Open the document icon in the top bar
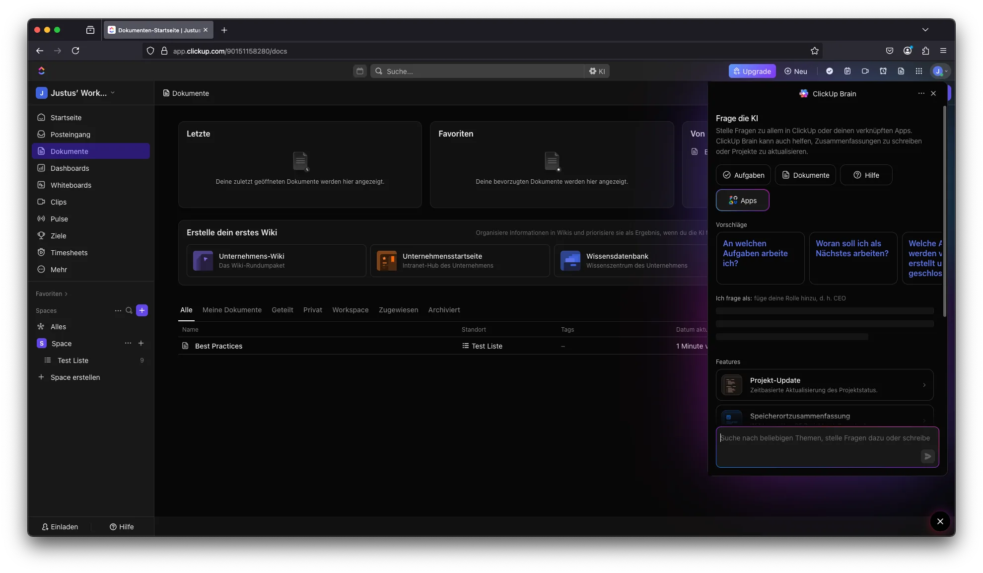This screenshot has width=983, height=573. [901, 71]
